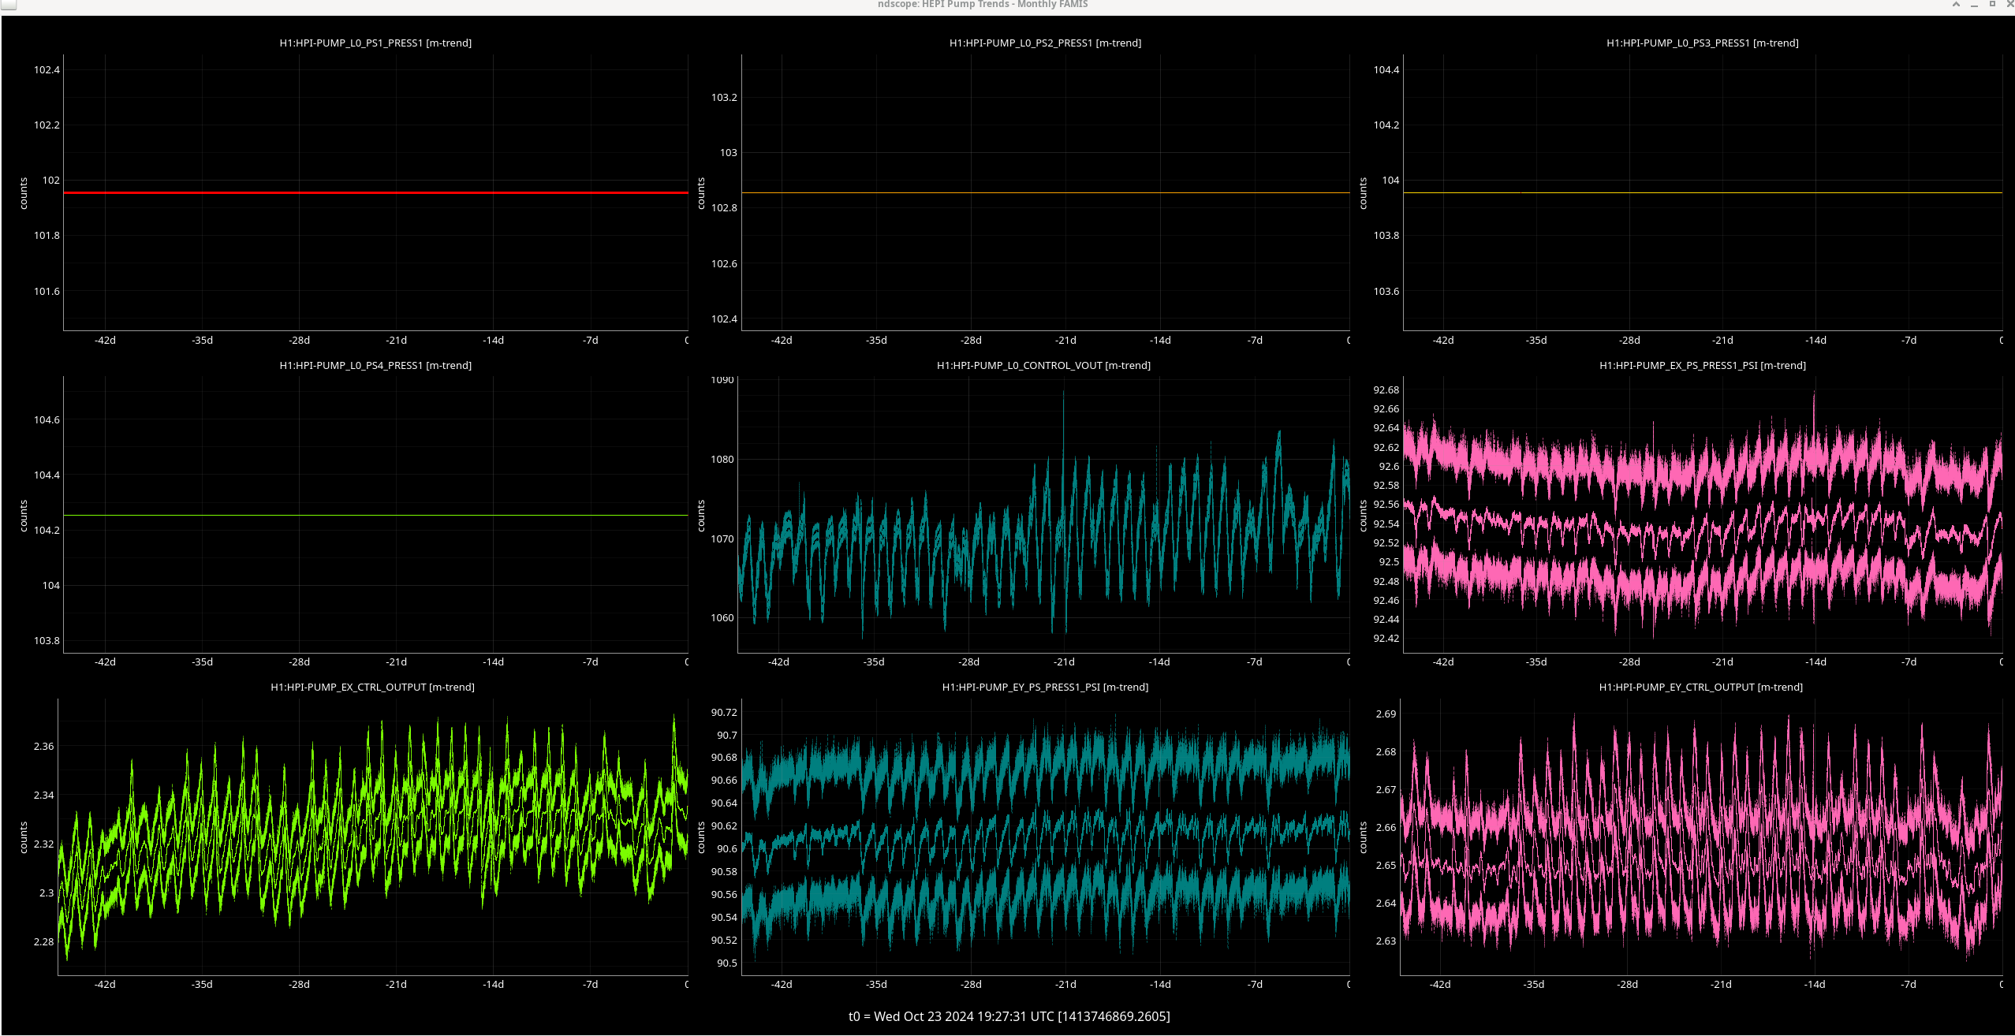
Task: Select the H1:HPI-PUMP_L0_PS2_PRESS1 plot title
Action: [x=1045, y=43]
